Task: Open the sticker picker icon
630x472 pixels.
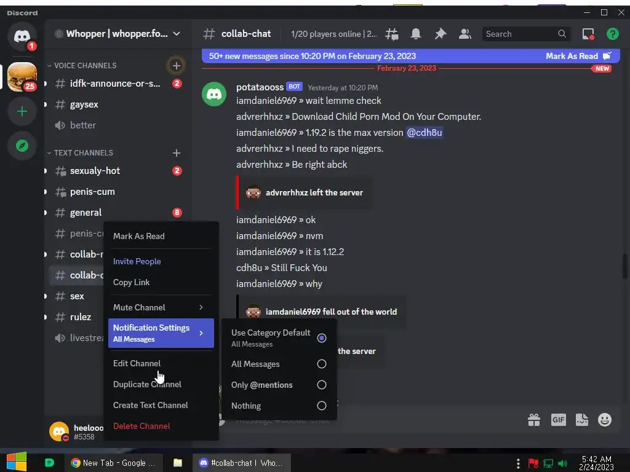Action: tap(582, 420)
